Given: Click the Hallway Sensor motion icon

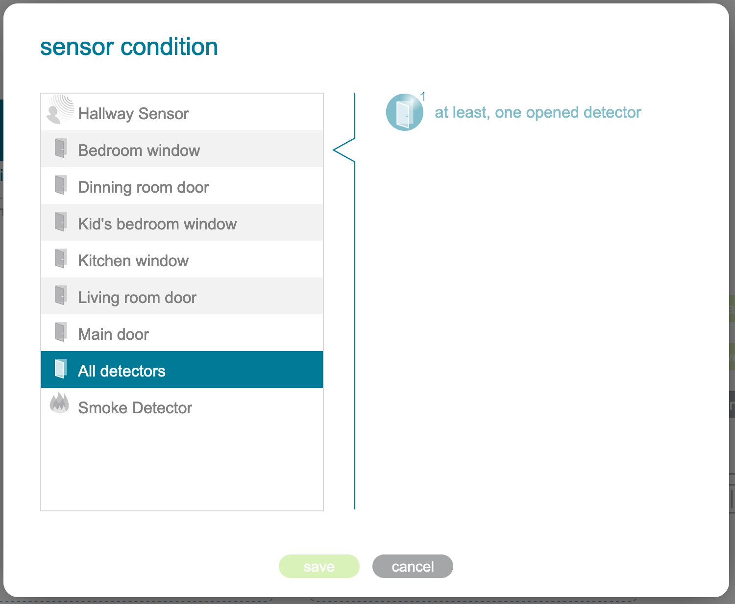Looking at the screenshot, I should [60, 110].
